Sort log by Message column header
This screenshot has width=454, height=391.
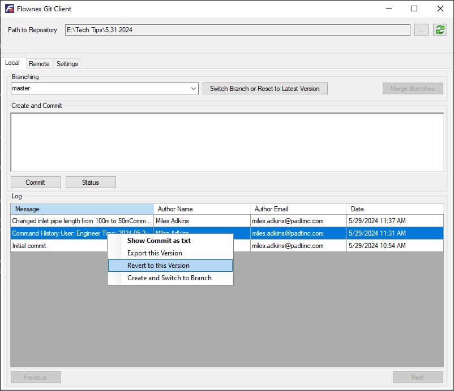82,209
